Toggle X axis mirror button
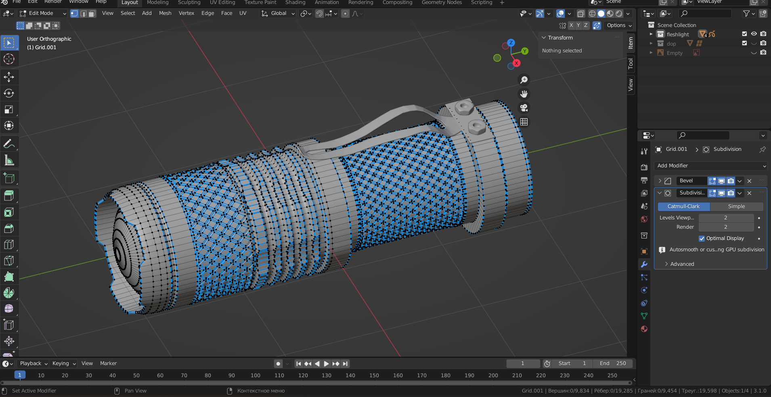Viewport: 771px width, 397px height. point(571,25)
